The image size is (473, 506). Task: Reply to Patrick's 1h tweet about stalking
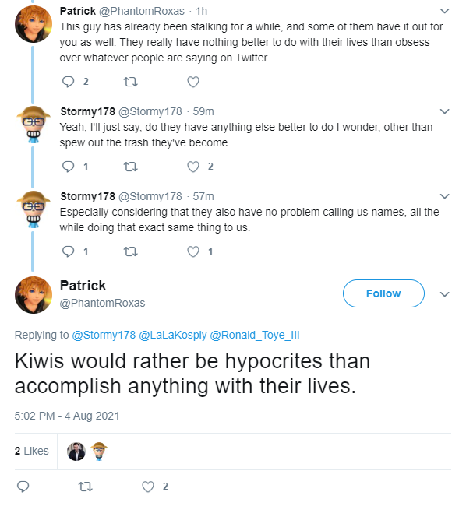[x=68, y=82]
